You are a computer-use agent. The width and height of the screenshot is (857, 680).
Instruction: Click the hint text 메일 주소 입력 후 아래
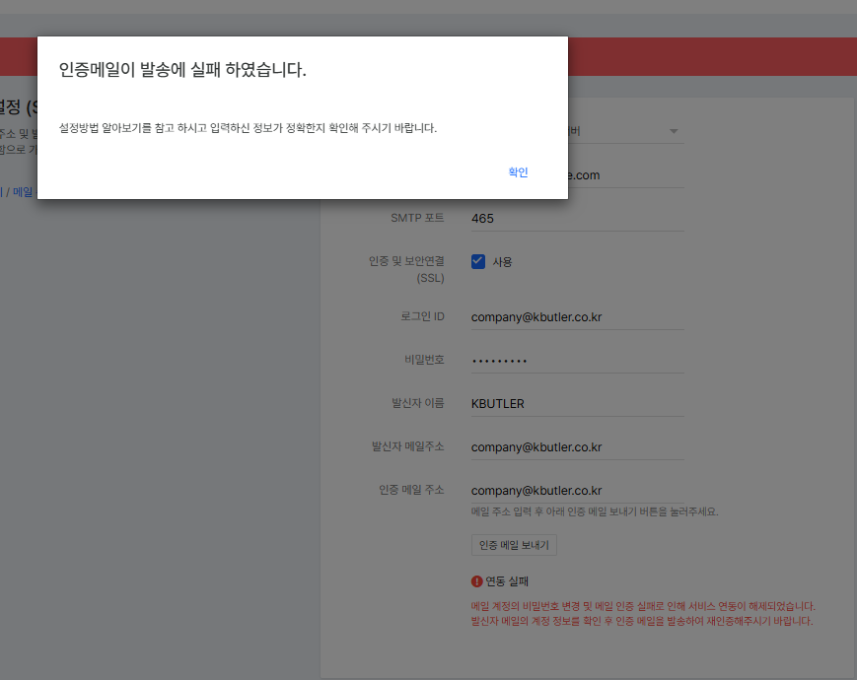[595, 511]
